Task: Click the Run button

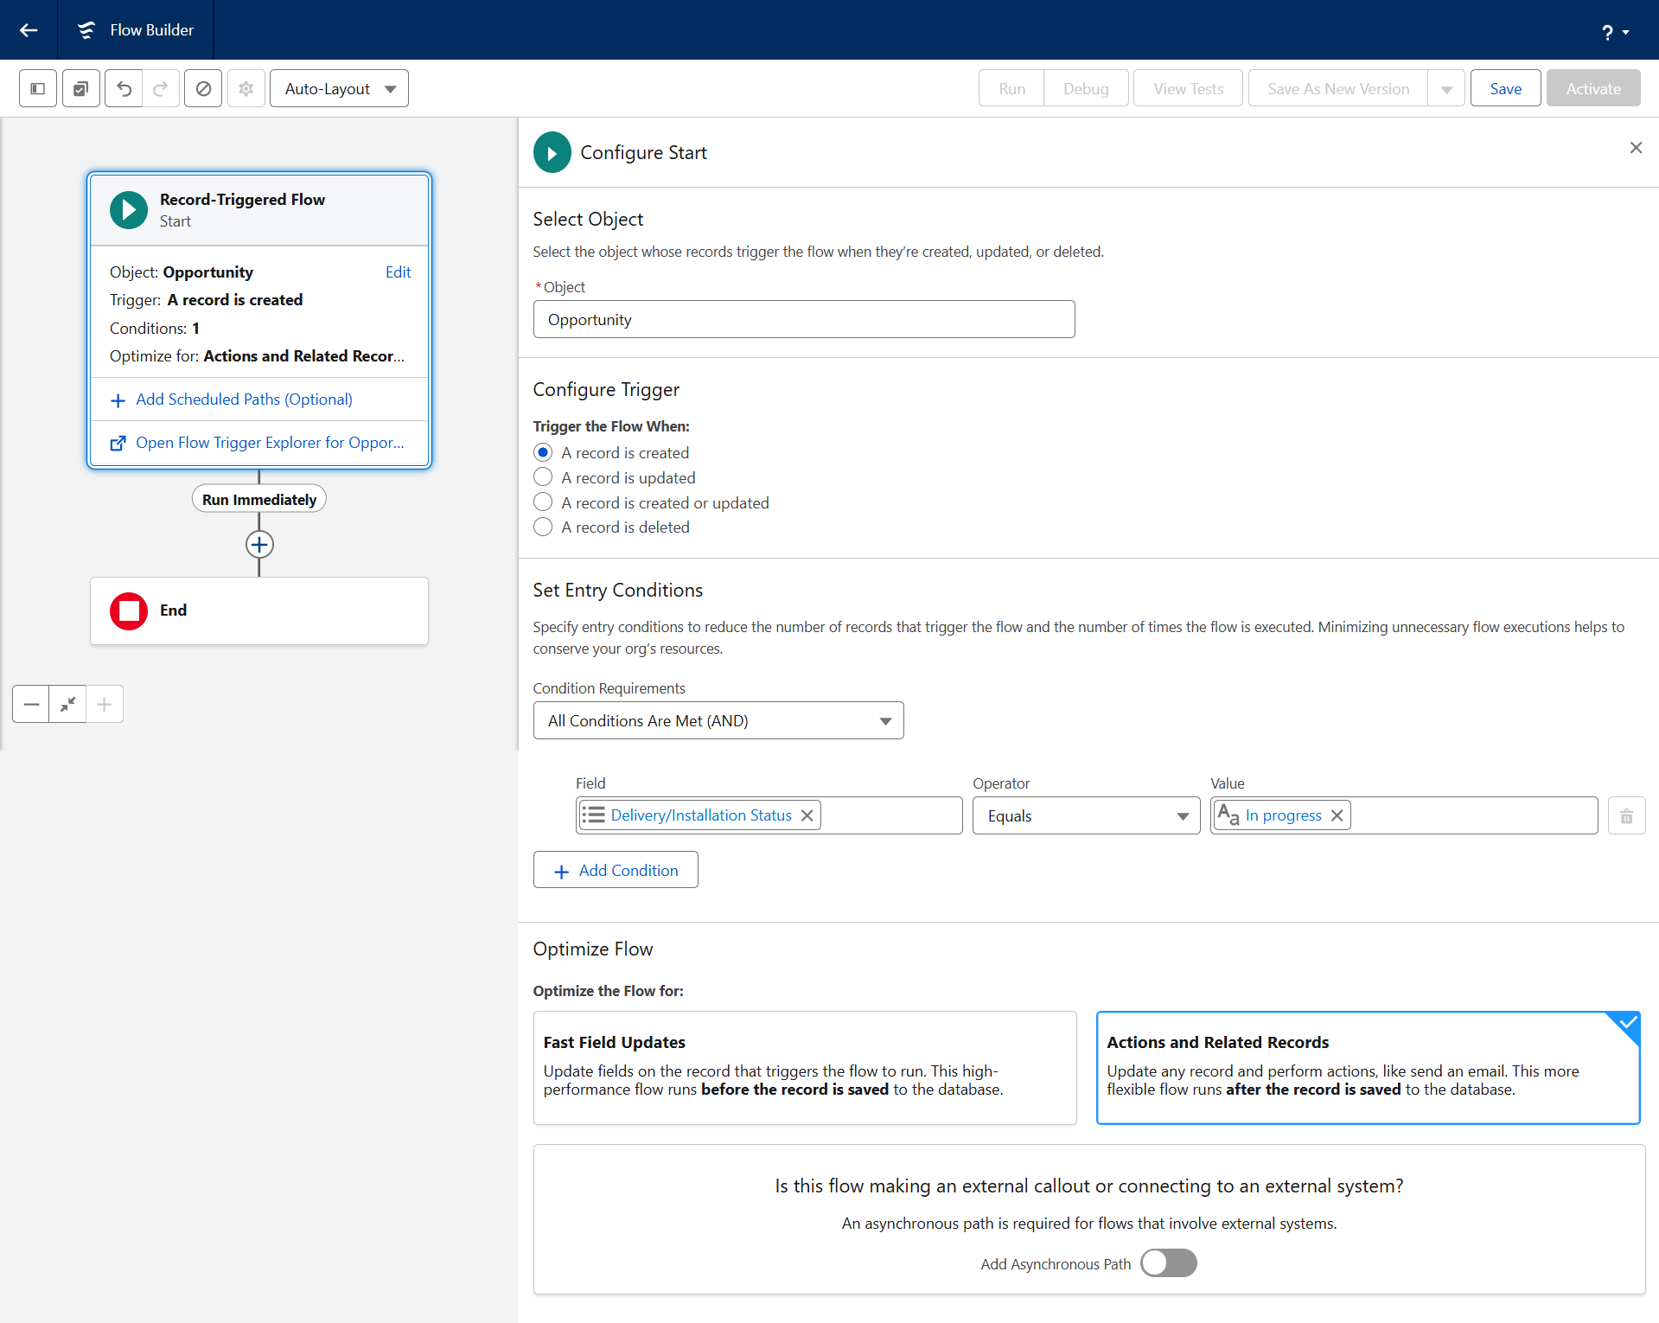Action: [1011, 88]
